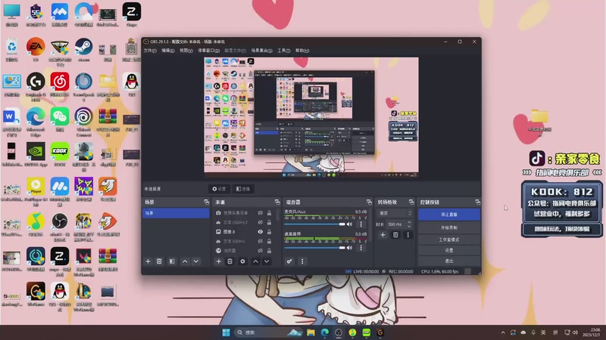This screenshot has width=606, height=340.
Task: Delete selected source using trash icon
Action: (230, 261)
